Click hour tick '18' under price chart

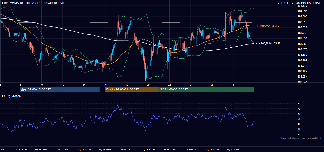coord(127,85)
